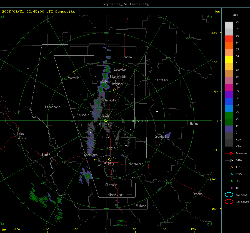Click the Airdrie map label

coord(109,148)
